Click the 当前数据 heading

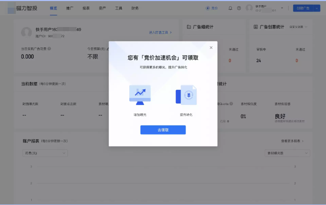pyautogui.click(x=29, y=84)
